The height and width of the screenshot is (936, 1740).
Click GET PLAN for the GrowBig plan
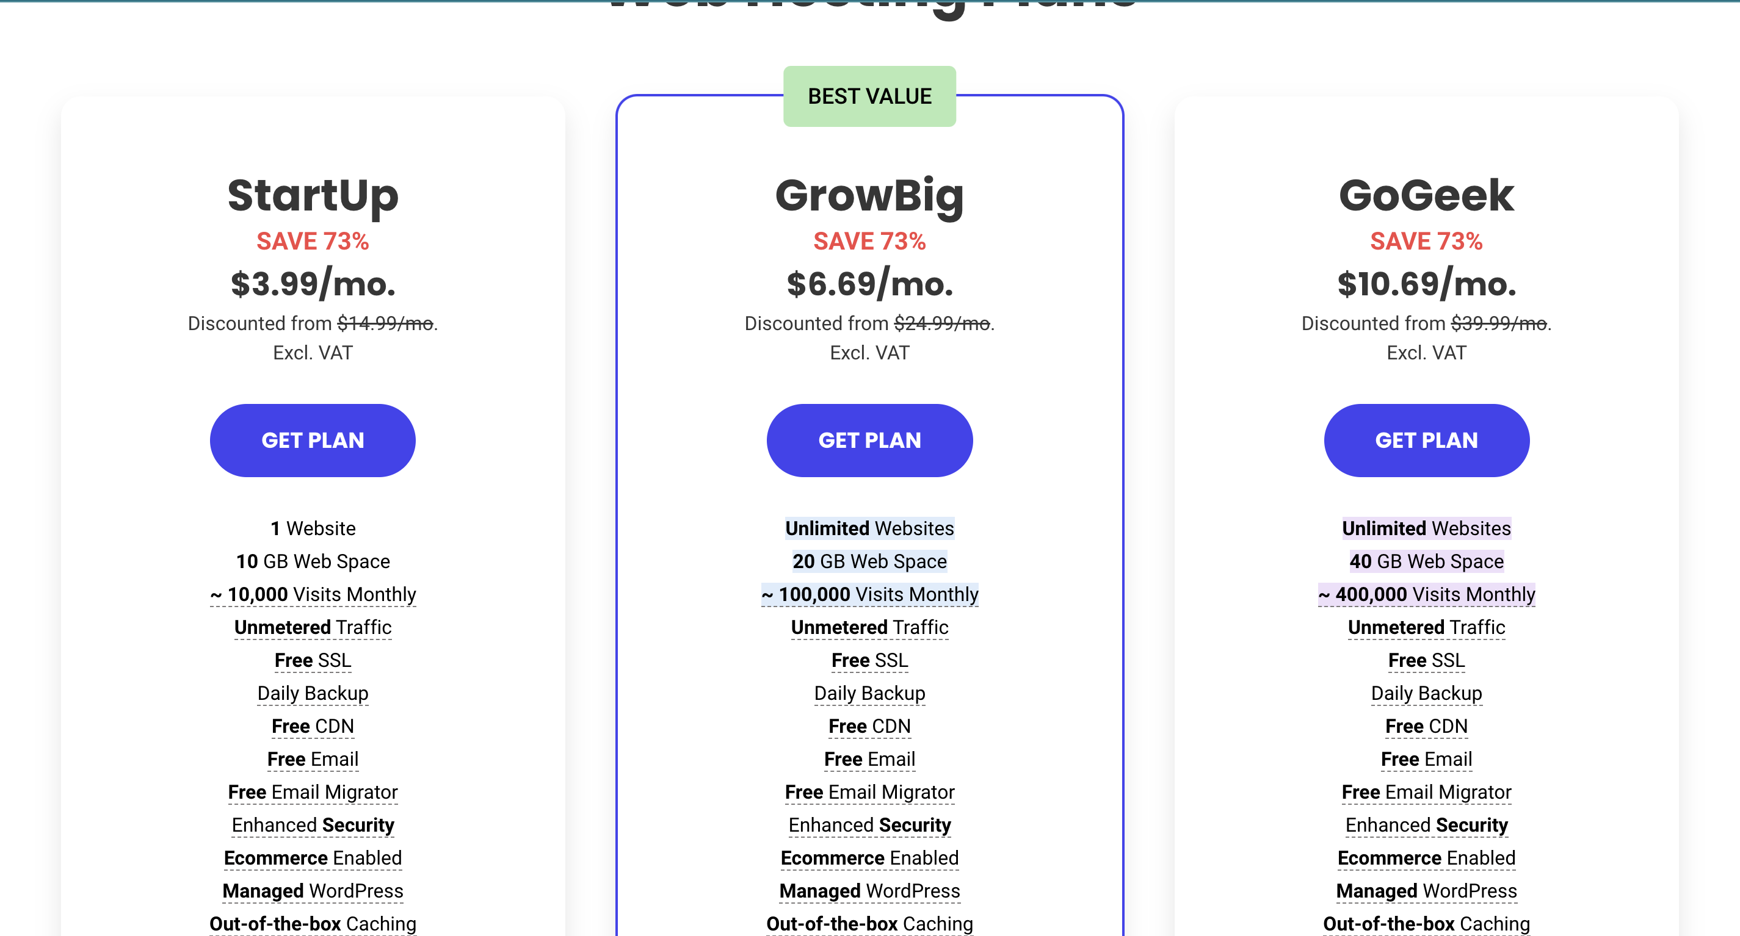[x=869, y=440]
